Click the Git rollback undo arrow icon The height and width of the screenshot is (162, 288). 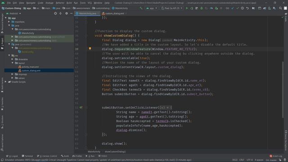[247, 8]
